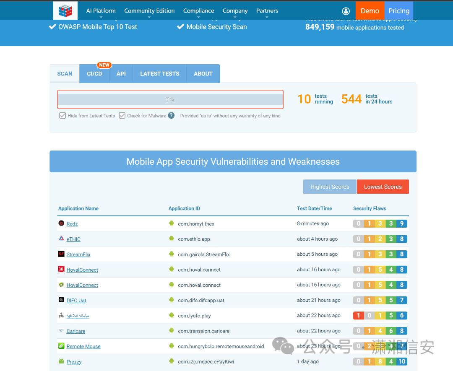Click the malware check help icon
Viewport: 453px width, 371px height.
171,115
